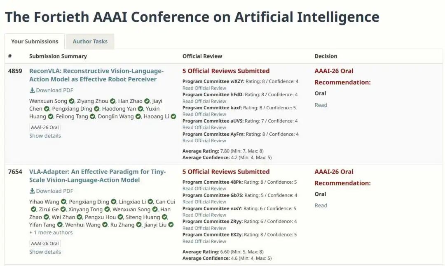This screenshot has width=445, height=266.
Task: Click the verified badge after Lingxiao Li
Action: (x=150, y=202)
